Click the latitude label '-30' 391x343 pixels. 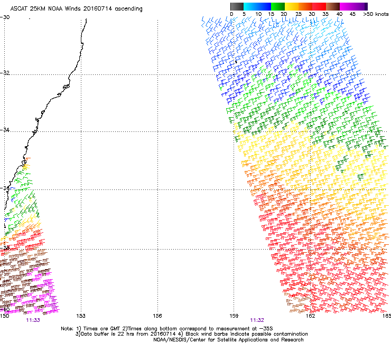5,17
